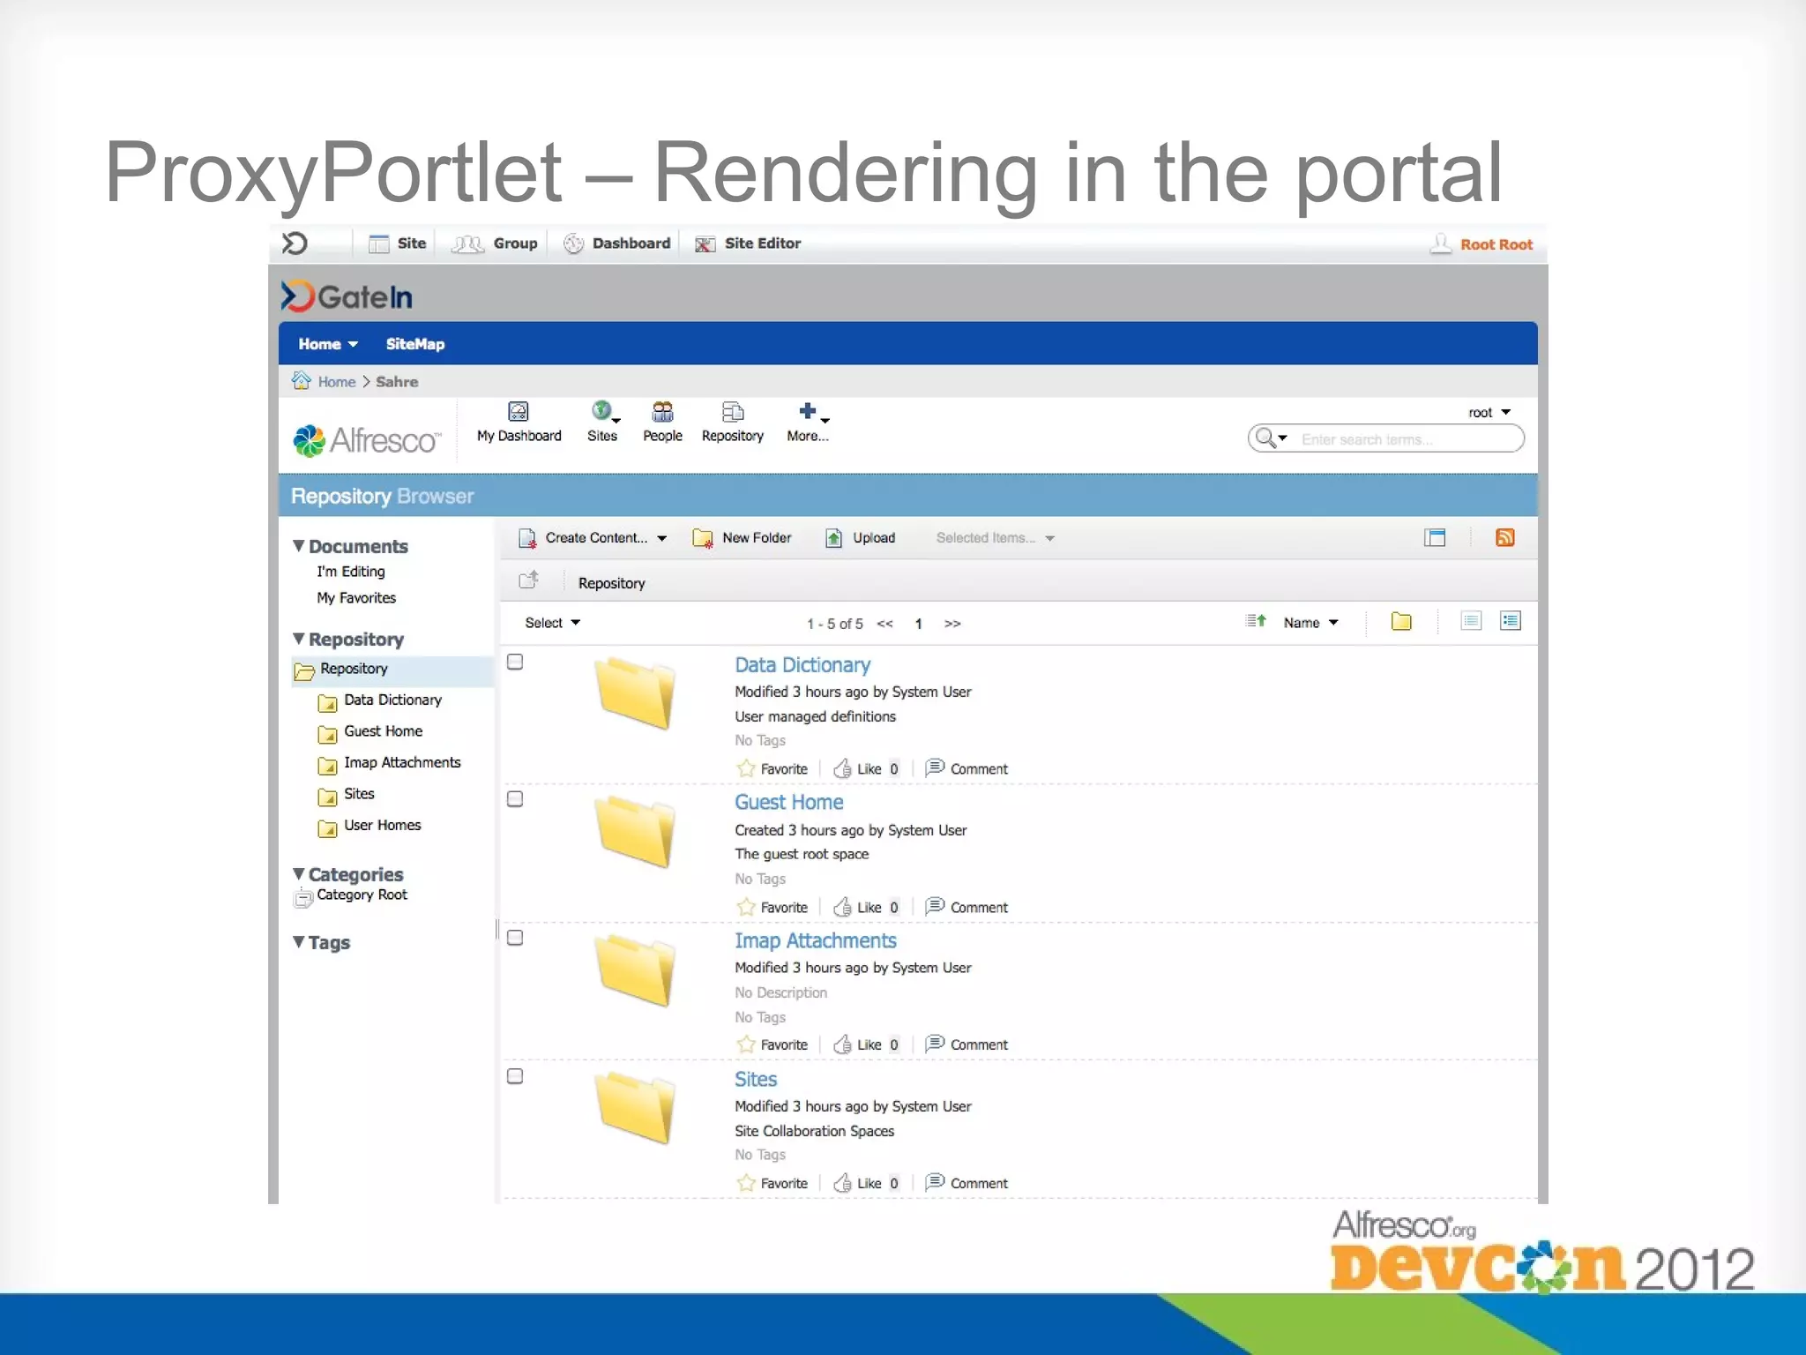Image resolution: width=1806 pixels, height=1355 pixels.
Task: Open the Selected Items dropdown
Action: pos(995,538)
